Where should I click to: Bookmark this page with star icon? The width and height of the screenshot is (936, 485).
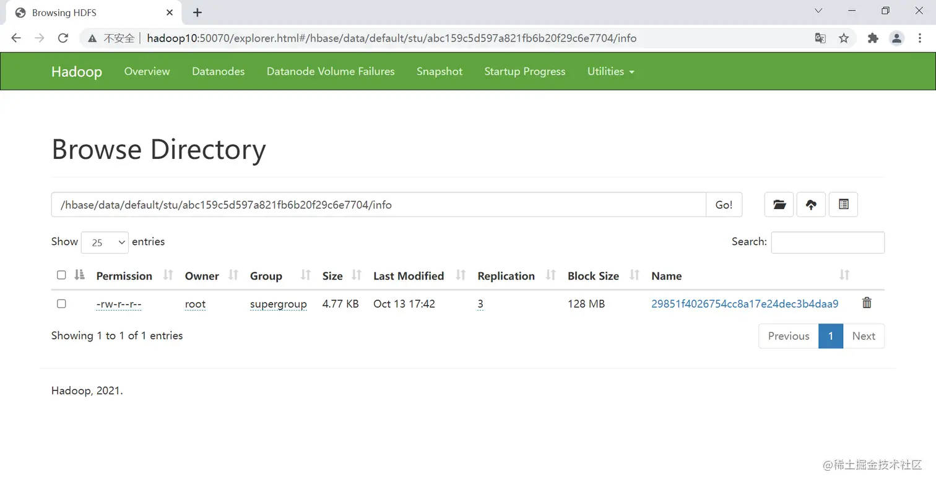844,38
